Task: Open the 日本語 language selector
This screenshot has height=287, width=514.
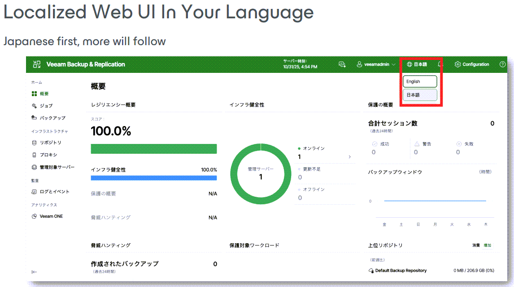Action: tap(417, 64)
